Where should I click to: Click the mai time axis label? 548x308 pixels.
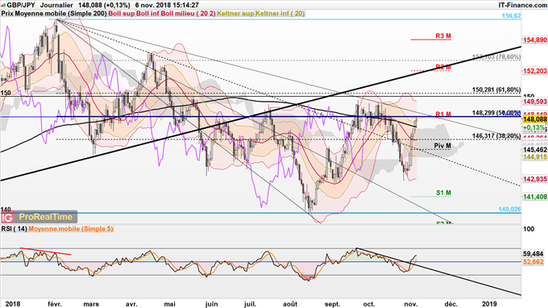(169, 304)
